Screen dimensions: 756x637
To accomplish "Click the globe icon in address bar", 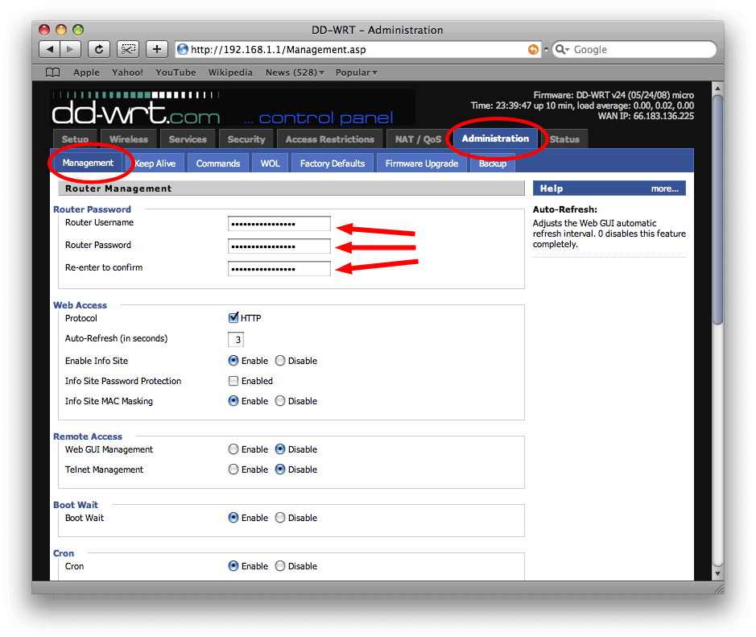I will click(183, 49).
